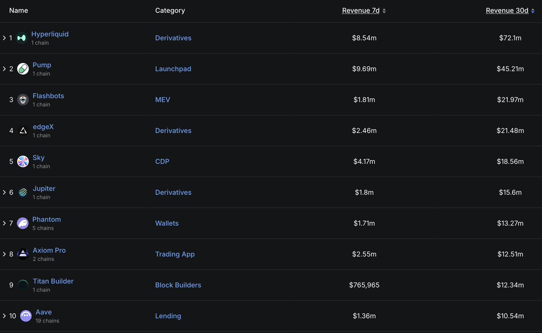Open the Launchpad category link

(x=173, y=69)
